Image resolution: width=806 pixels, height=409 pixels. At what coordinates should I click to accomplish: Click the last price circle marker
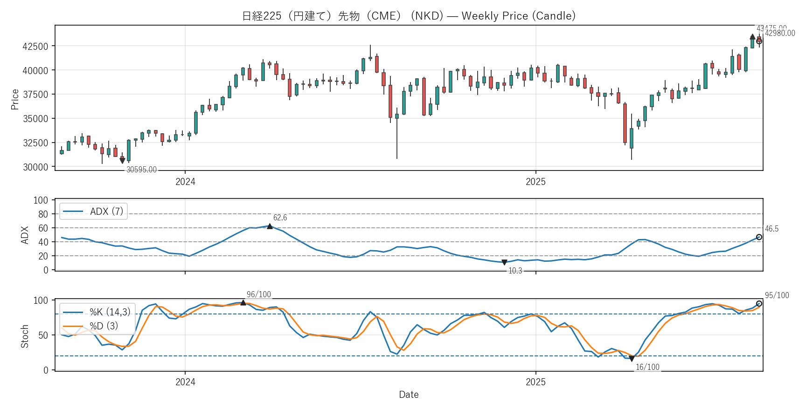click(x=759, y=41)
